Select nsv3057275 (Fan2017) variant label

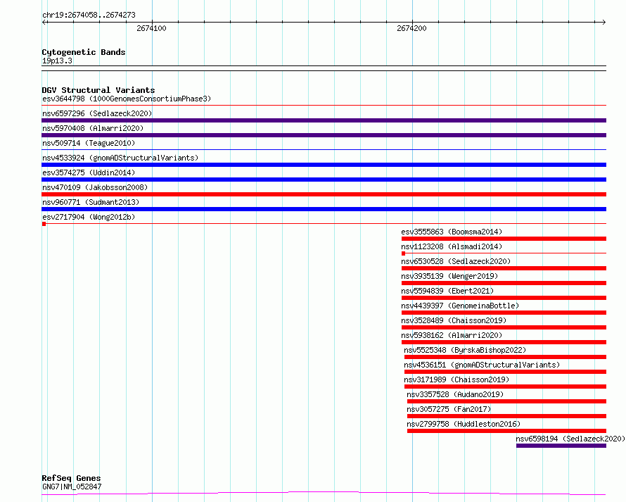point(449,409)
